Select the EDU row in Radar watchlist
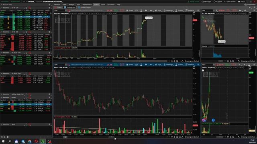The width and height of the screenshot is (257, 144). point(26,104)
